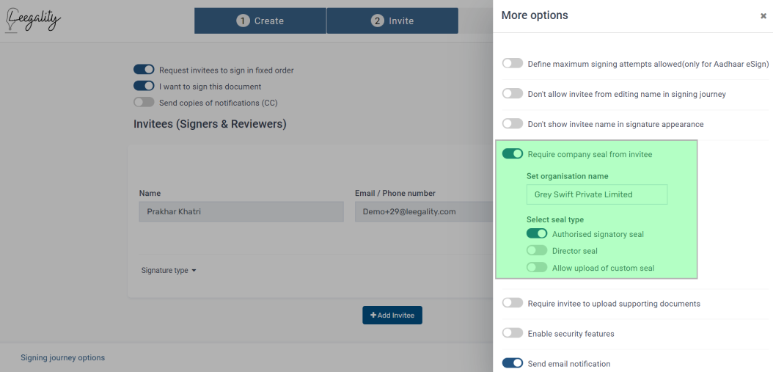Switch to the Invite tab

pos(392,21)
